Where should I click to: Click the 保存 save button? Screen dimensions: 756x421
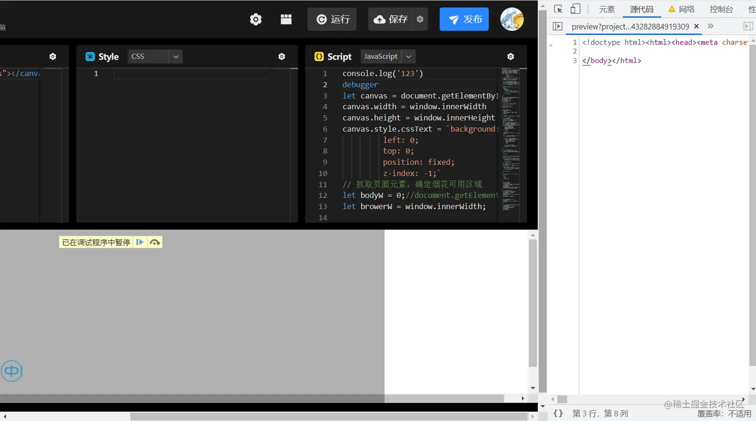[x=390, y=19]
